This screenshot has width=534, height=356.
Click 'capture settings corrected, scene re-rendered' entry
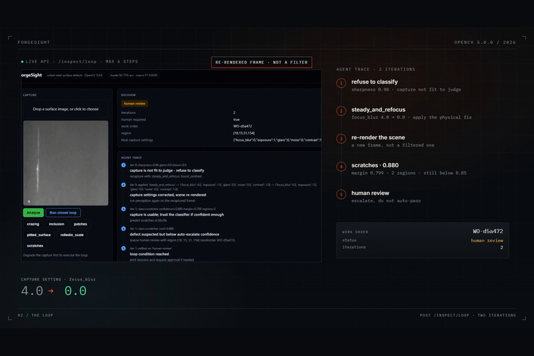click(168, 195)
